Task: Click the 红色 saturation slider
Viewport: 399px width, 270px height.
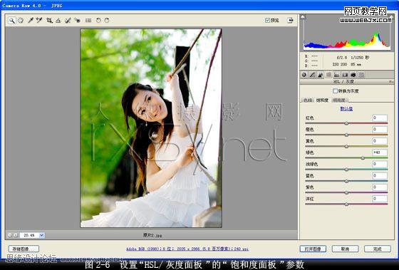Action: [x=346, y=123]
